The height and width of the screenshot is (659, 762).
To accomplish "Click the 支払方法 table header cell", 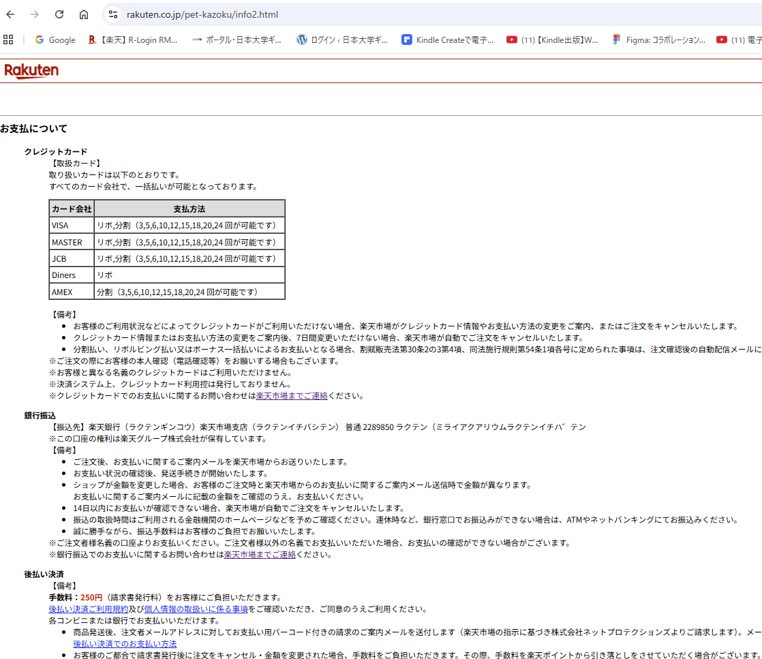I will tap(189, 209).
